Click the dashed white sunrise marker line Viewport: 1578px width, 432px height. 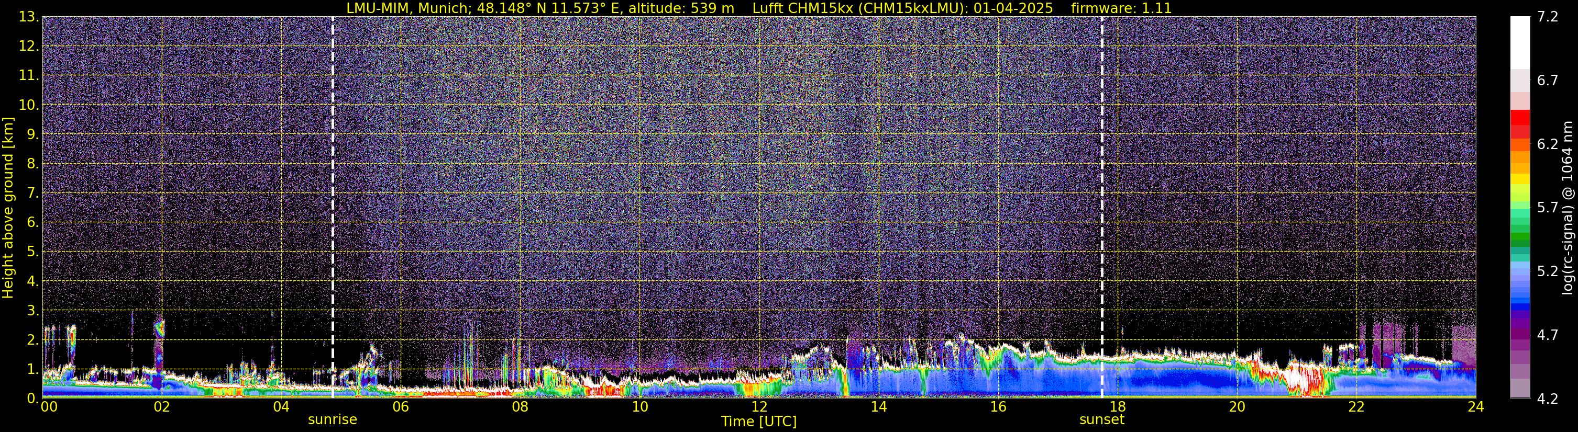pyautogui.click(x=333, y=207)
